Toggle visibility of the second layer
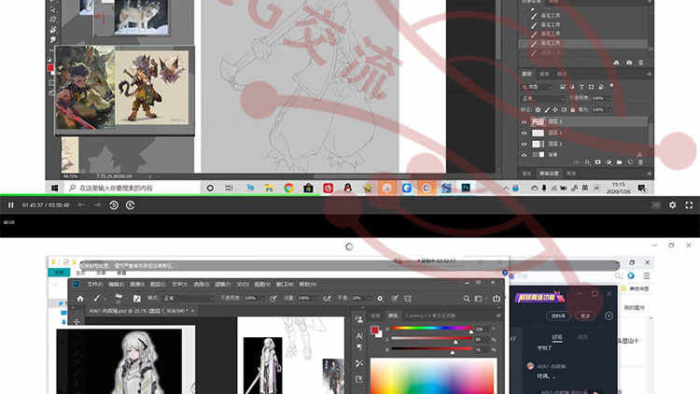 (x=524, y=134)
